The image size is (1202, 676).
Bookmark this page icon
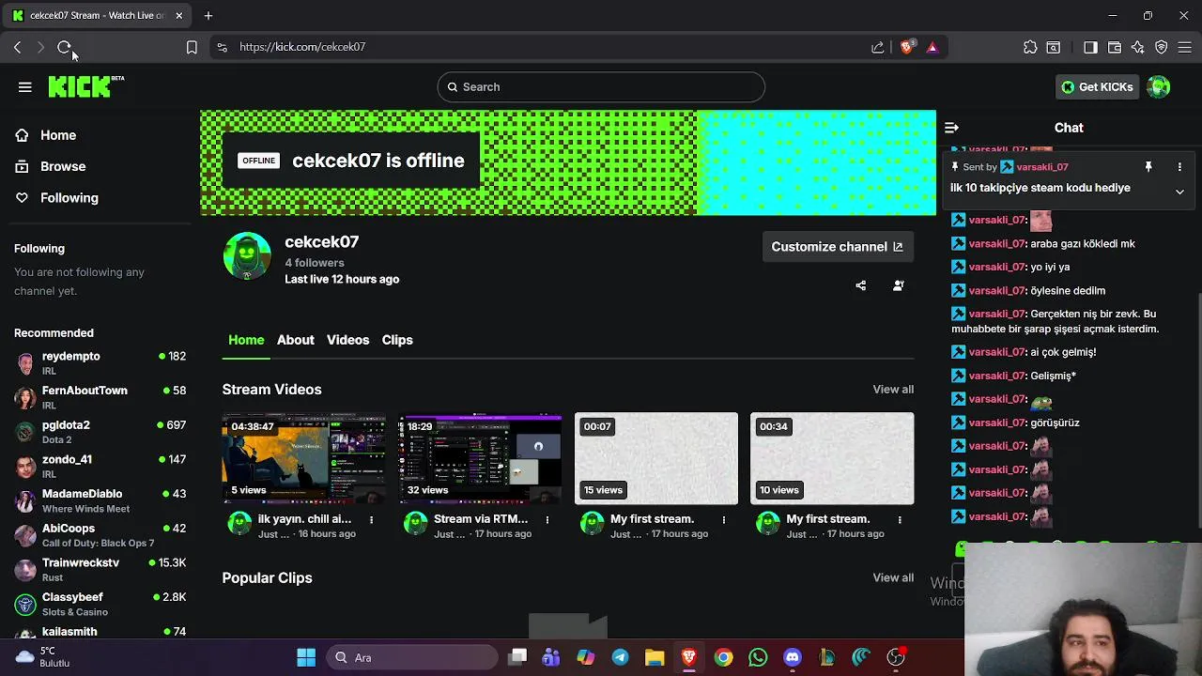coord(192,47)
